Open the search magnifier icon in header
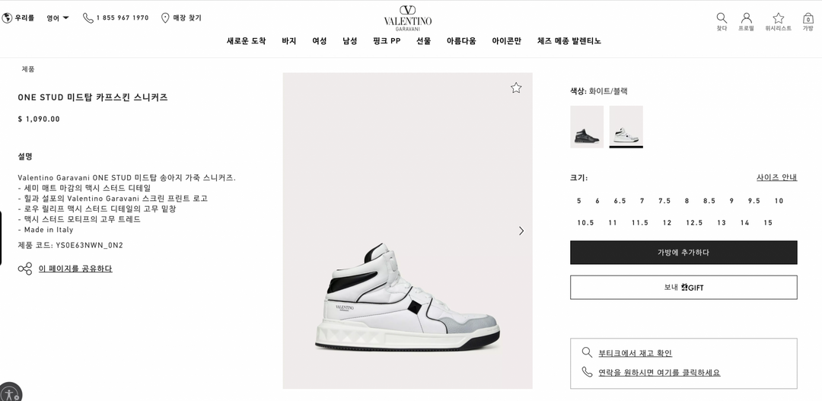The width and height of the screenshot is (822, 401). (x=722, y=18)
